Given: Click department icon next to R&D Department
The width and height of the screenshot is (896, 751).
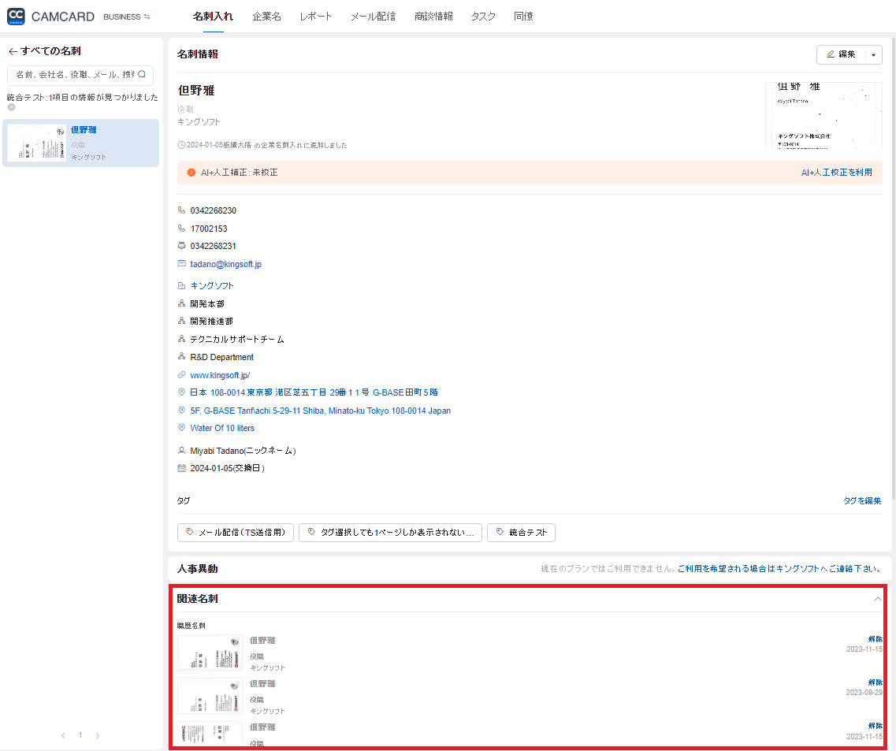Looking at the screenshot, I should [182, 357].
